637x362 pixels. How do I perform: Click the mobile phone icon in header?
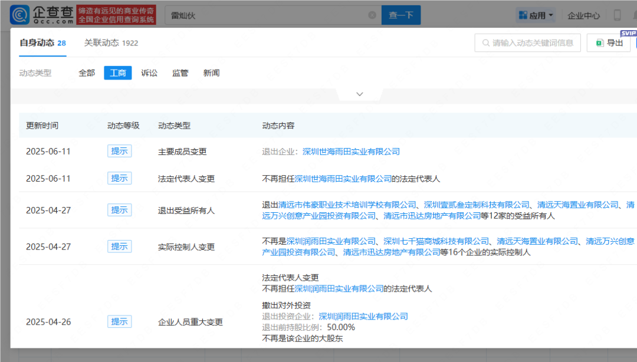[617, 15]
